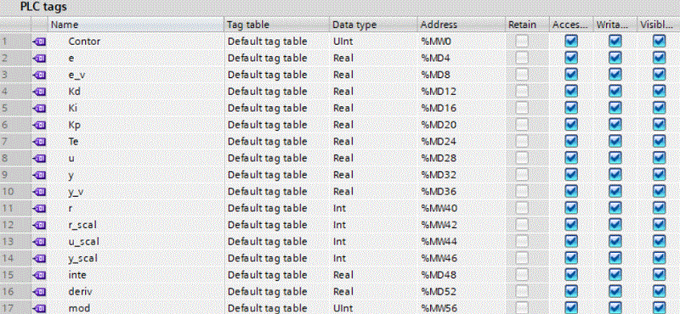
Task: Enable Retain checkbox for Contor
Action: (522, 42)
